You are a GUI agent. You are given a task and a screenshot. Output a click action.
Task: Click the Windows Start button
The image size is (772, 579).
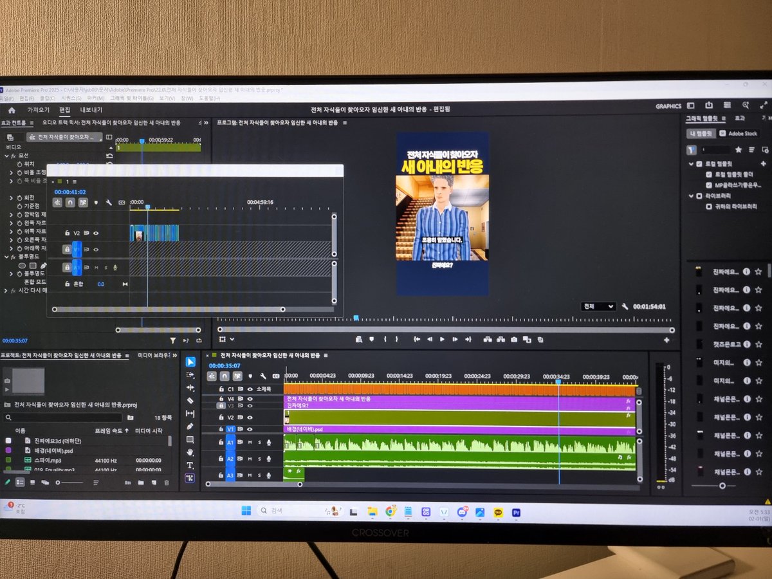[x=246, y=511]
